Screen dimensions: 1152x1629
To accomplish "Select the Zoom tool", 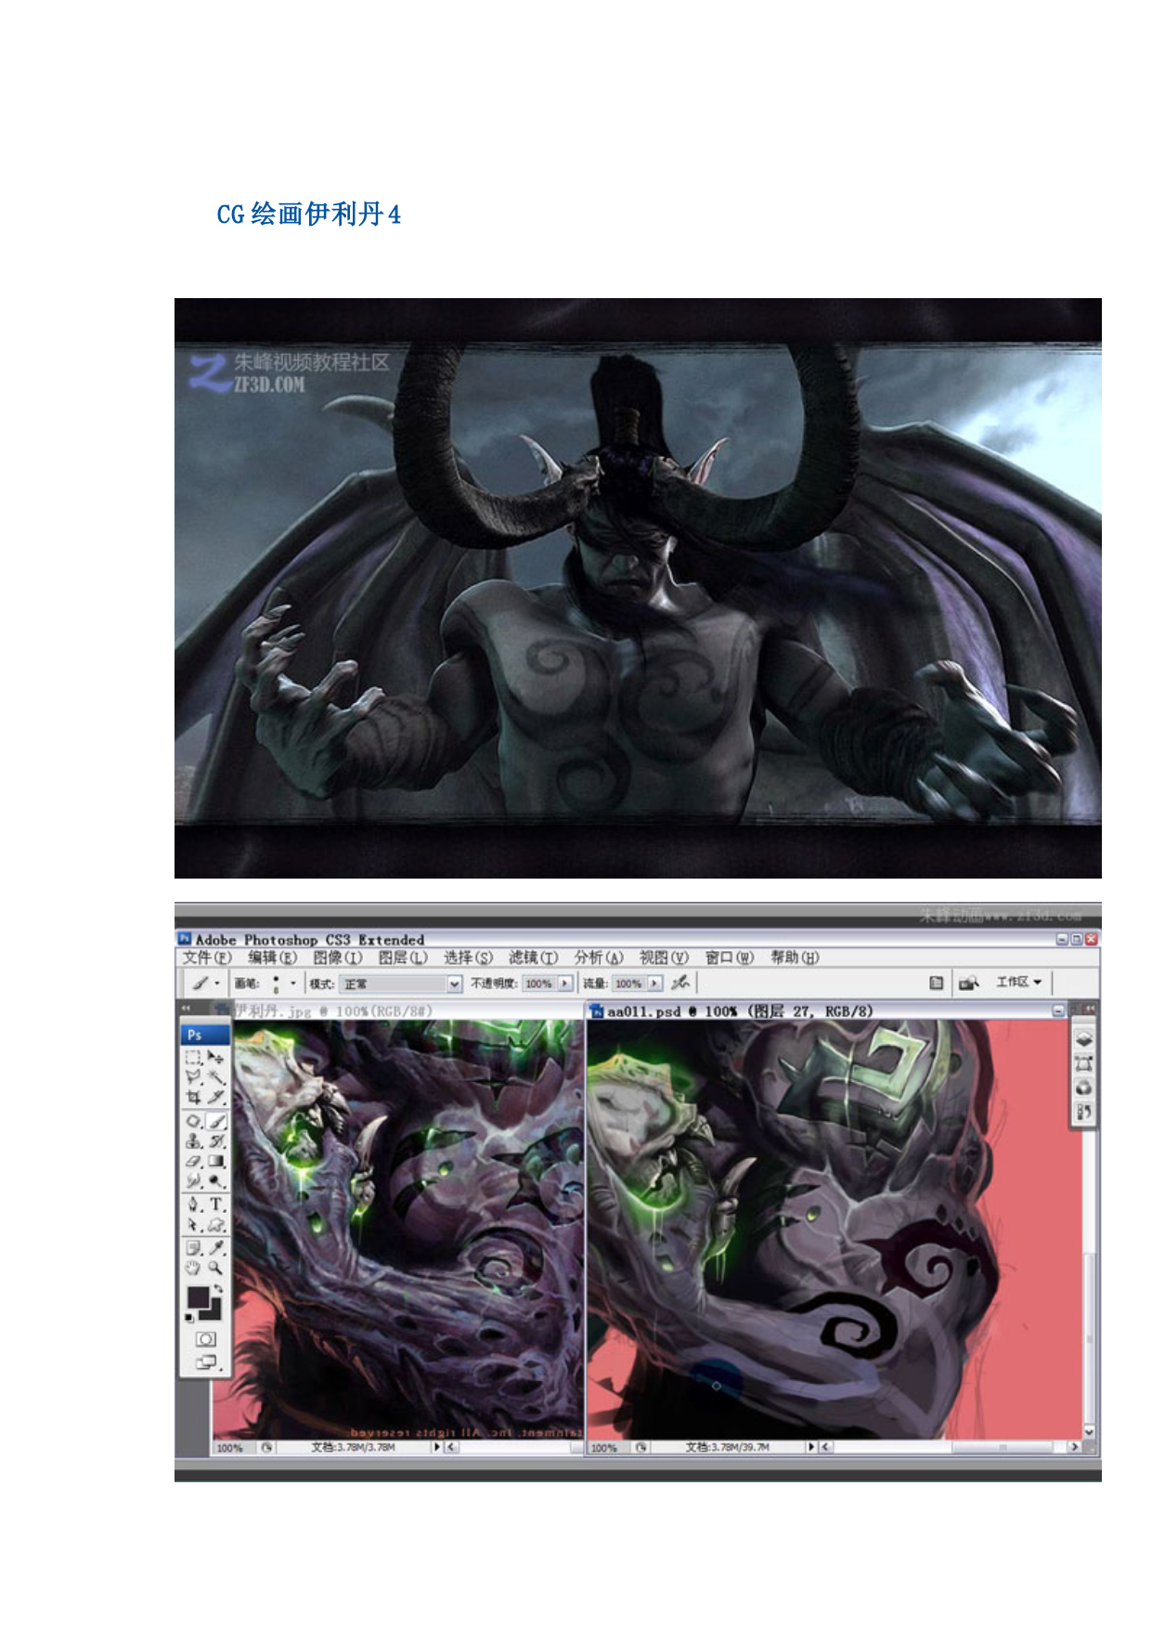I will coord(215,1269).
